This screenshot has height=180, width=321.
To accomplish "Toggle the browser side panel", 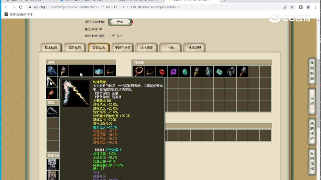I will (301, 7).
